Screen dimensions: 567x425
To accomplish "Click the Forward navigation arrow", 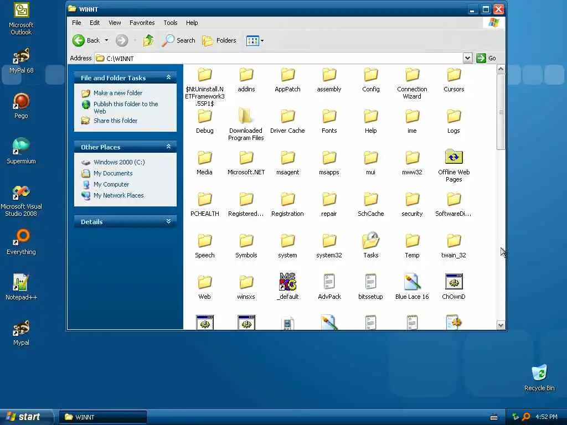I will tap(122, 40).
